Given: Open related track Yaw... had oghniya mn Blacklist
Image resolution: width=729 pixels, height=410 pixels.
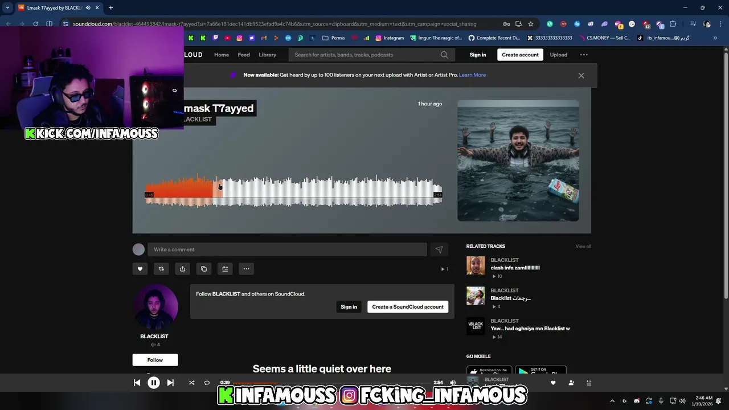Looking at the screenshot, I should point(530,329).
